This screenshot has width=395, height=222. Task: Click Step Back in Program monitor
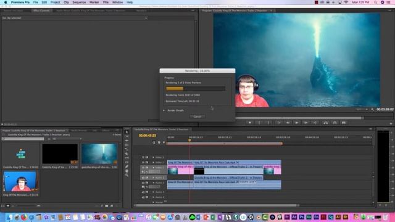[288, 123]
